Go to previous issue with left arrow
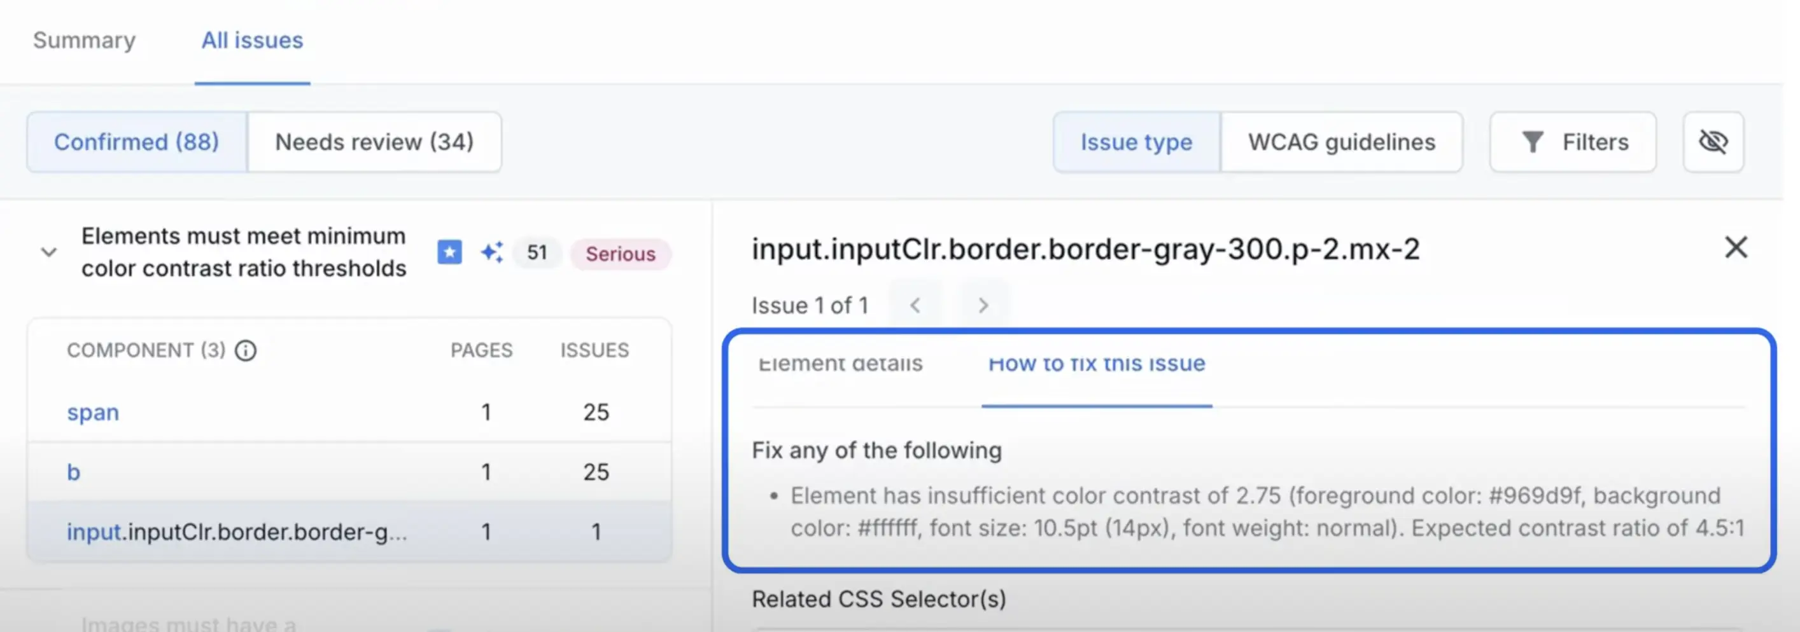The height and width of the screenshot is (632, 1800). pyautogui.click(x=915, y=305)
